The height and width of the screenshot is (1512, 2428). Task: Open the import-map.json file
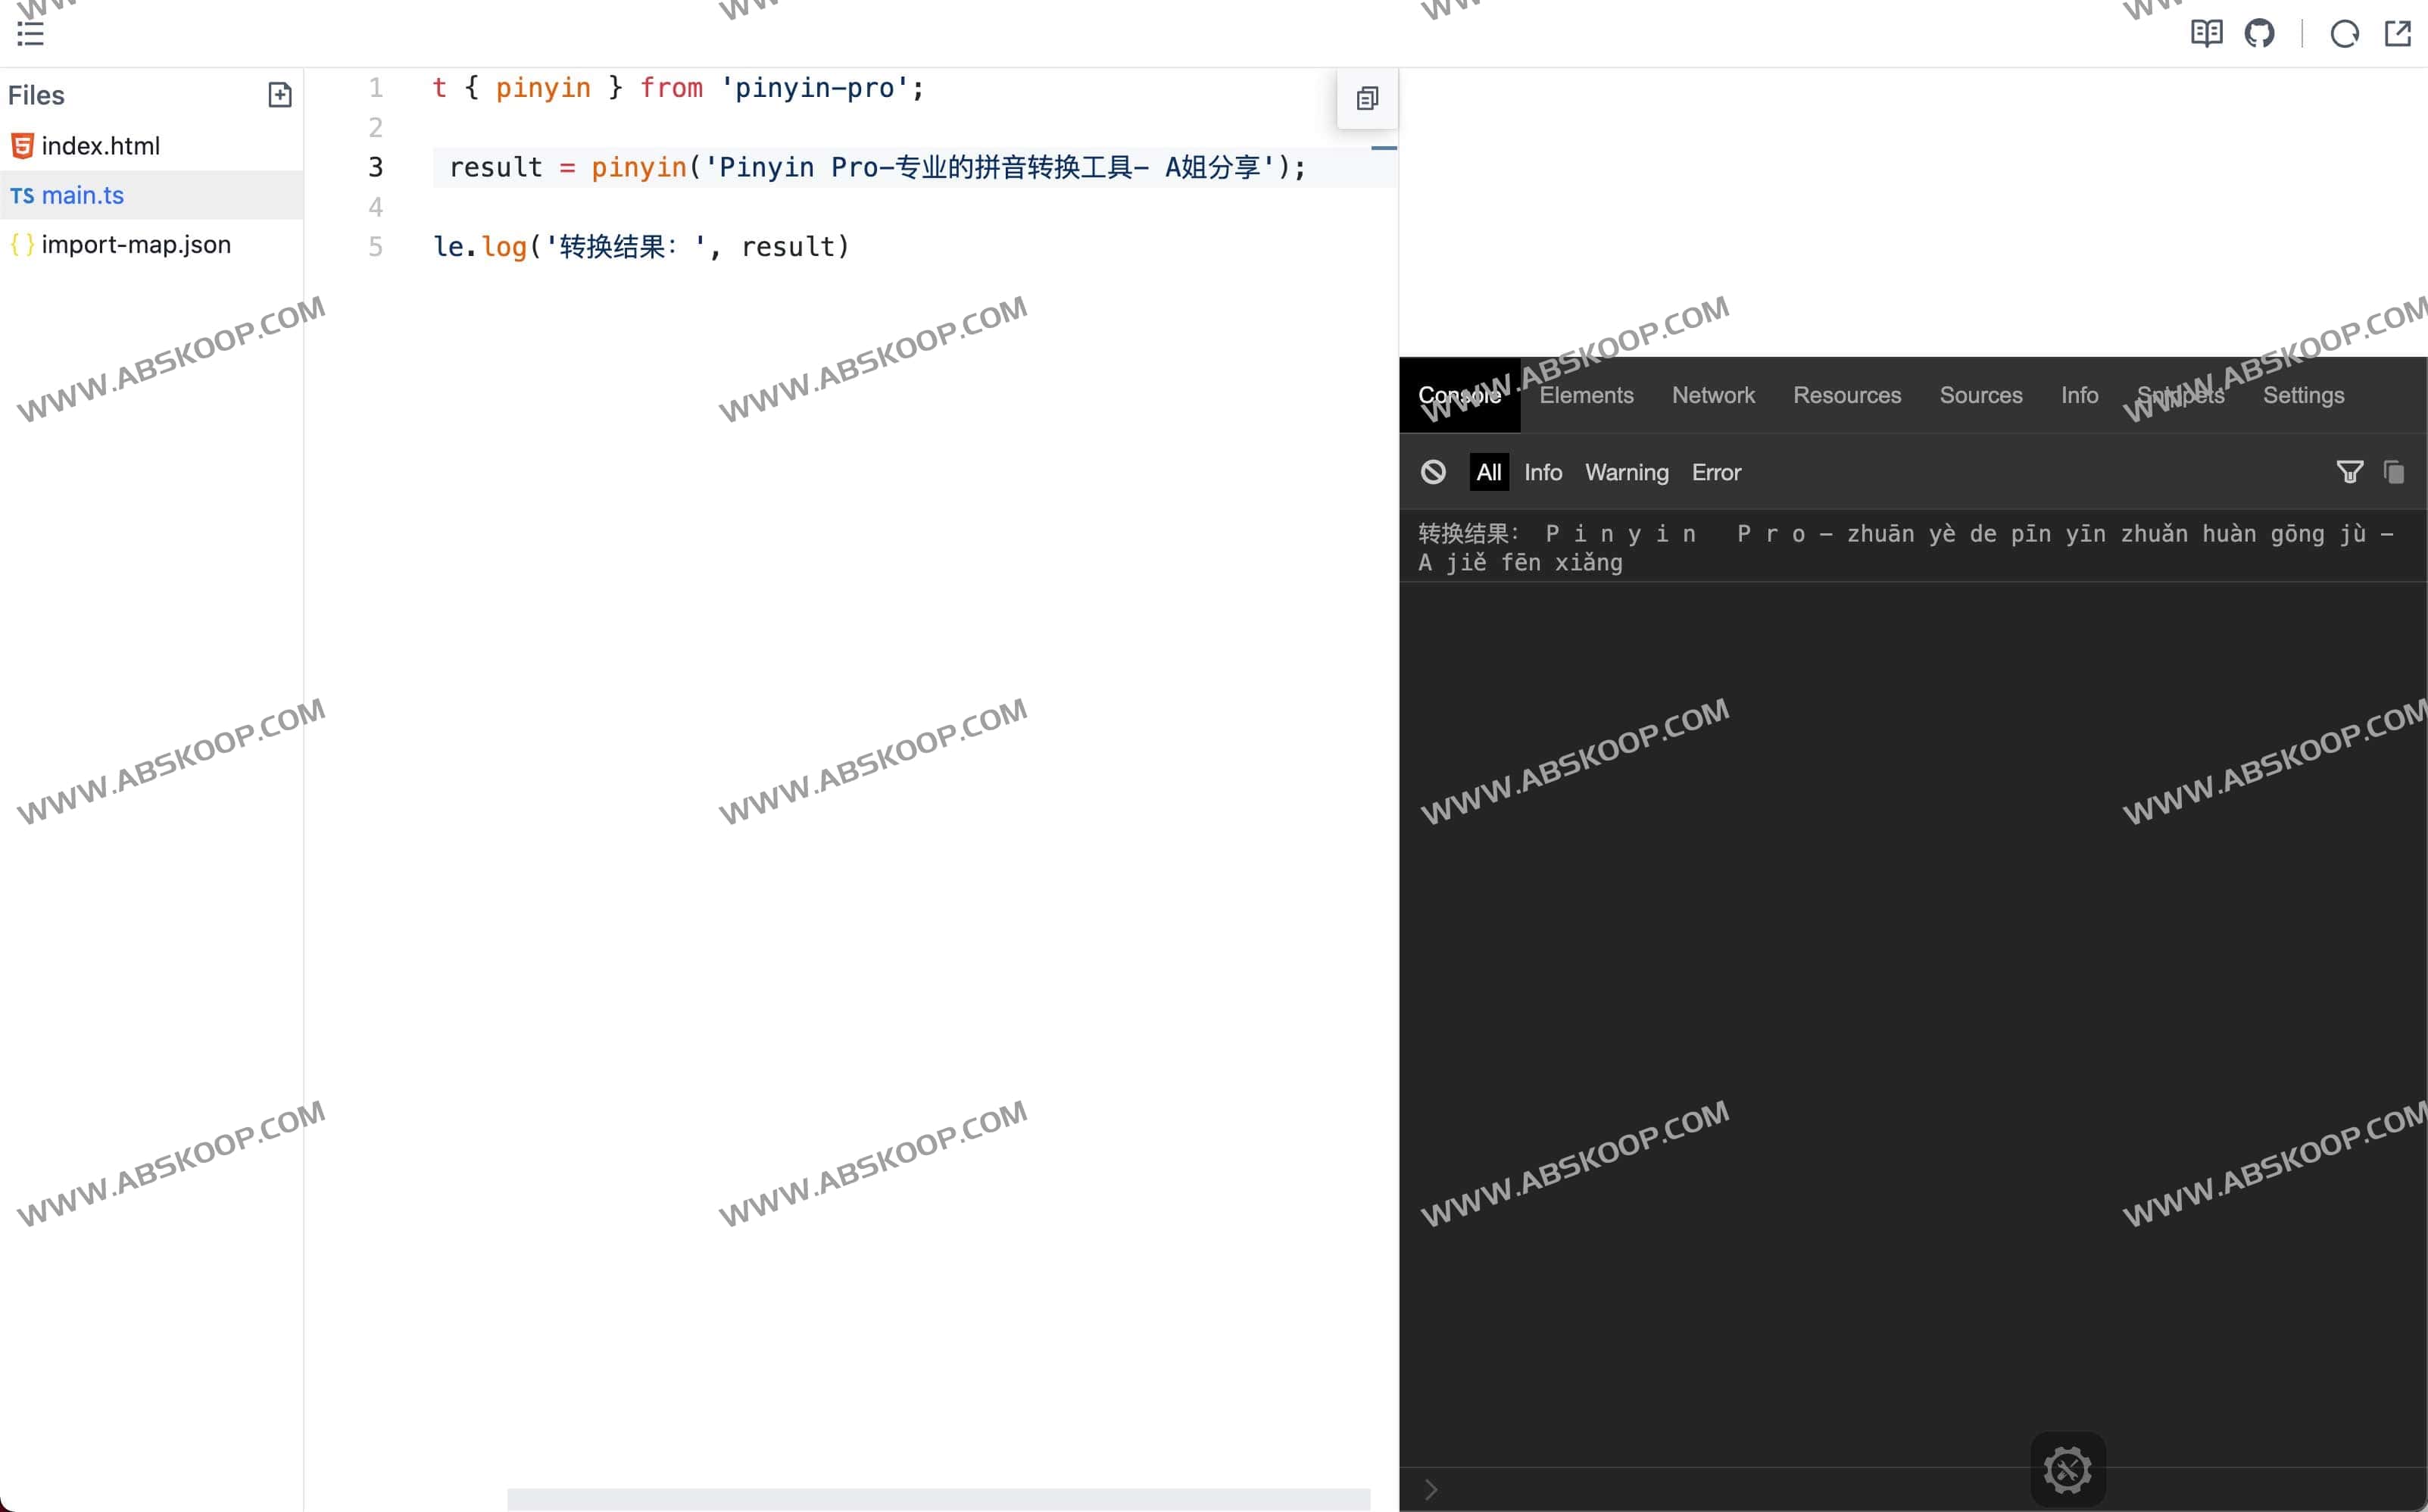pyautogui.click(x=136, y=244)
